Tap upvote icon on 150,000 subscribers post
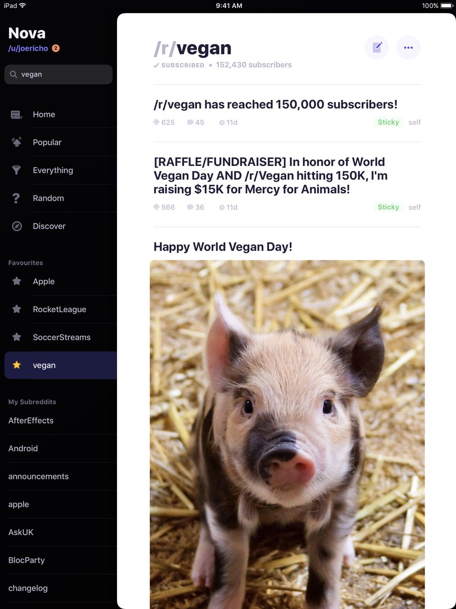 tap(156, 122)
